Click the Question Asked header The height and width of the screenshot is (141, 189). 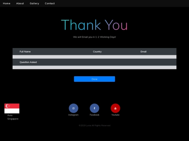pyautogui.click(x=28, y=62)
